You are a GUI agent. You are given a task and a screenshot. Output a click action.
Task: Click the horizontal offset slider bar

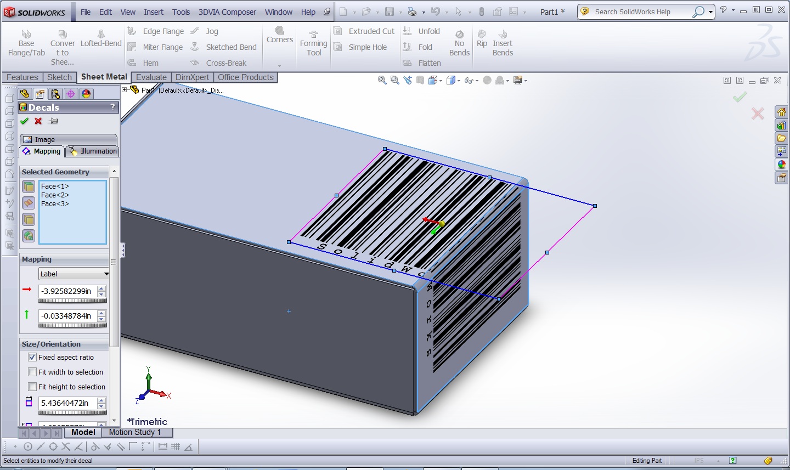[x=72, y=301]
